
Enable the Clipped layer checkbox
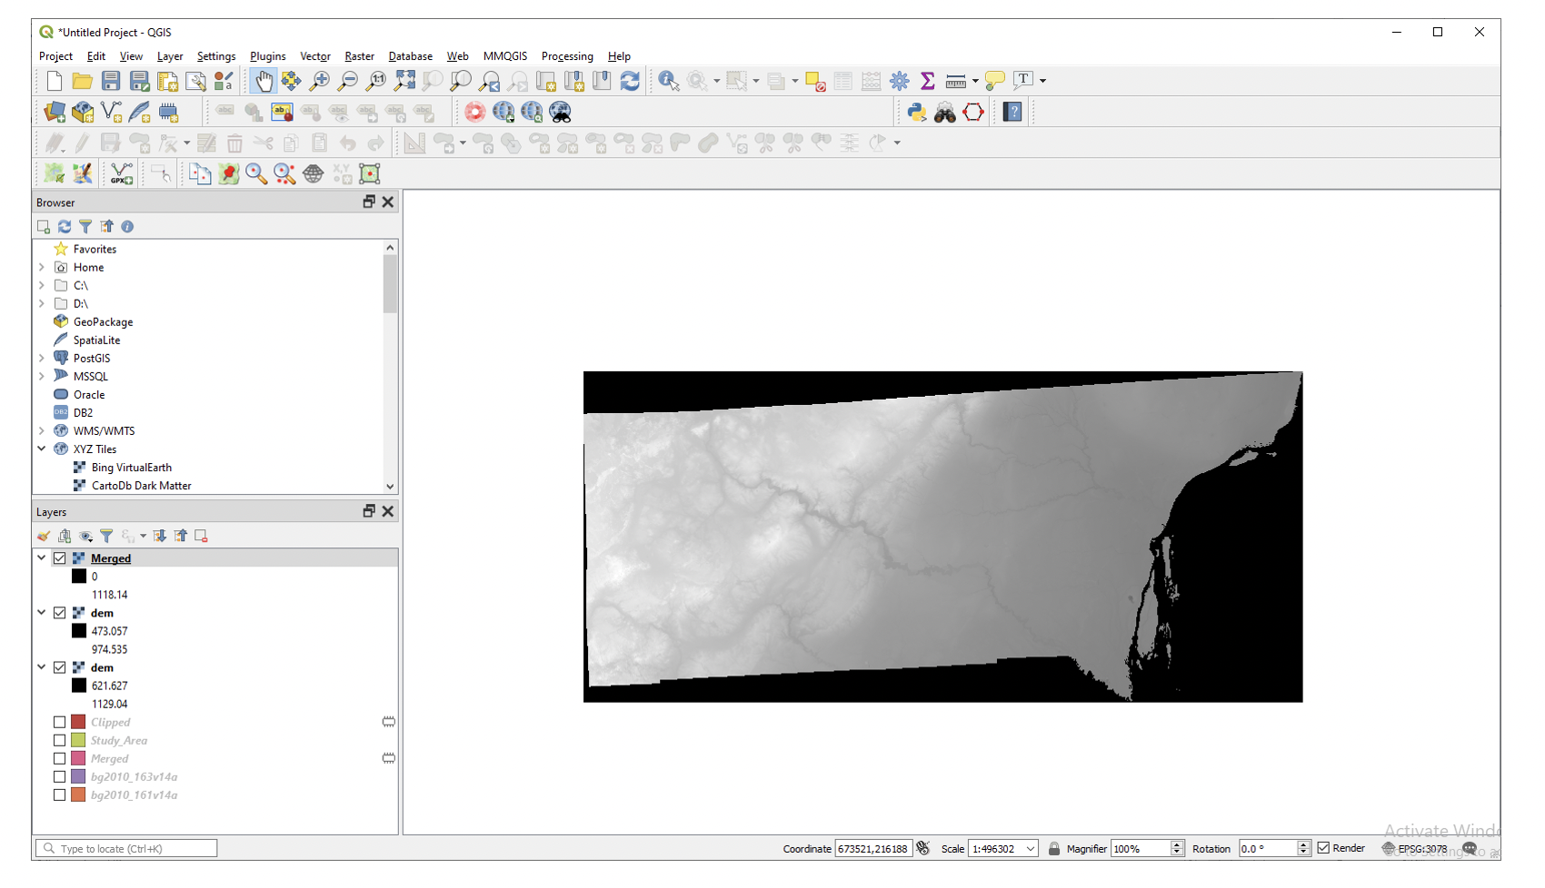(60, 722)
